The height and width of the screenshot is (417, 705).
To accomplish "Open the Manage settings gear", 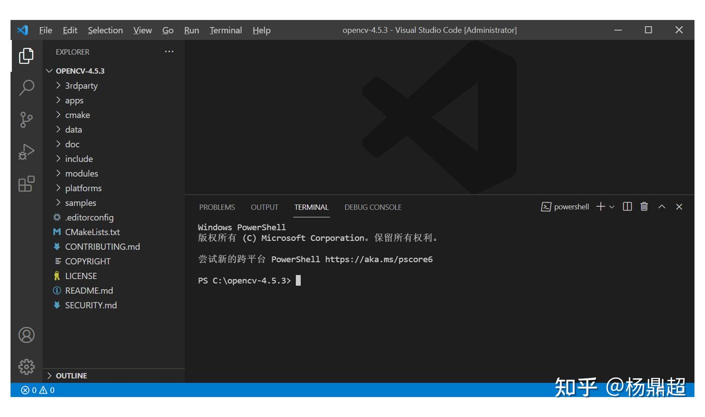I will [26, 367].
